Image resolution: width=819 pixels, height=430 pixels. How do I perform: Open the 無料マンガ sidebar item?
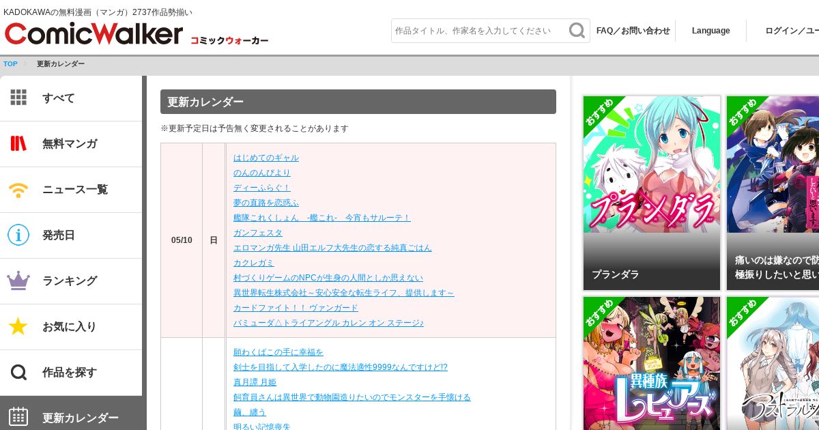[71, 144]
